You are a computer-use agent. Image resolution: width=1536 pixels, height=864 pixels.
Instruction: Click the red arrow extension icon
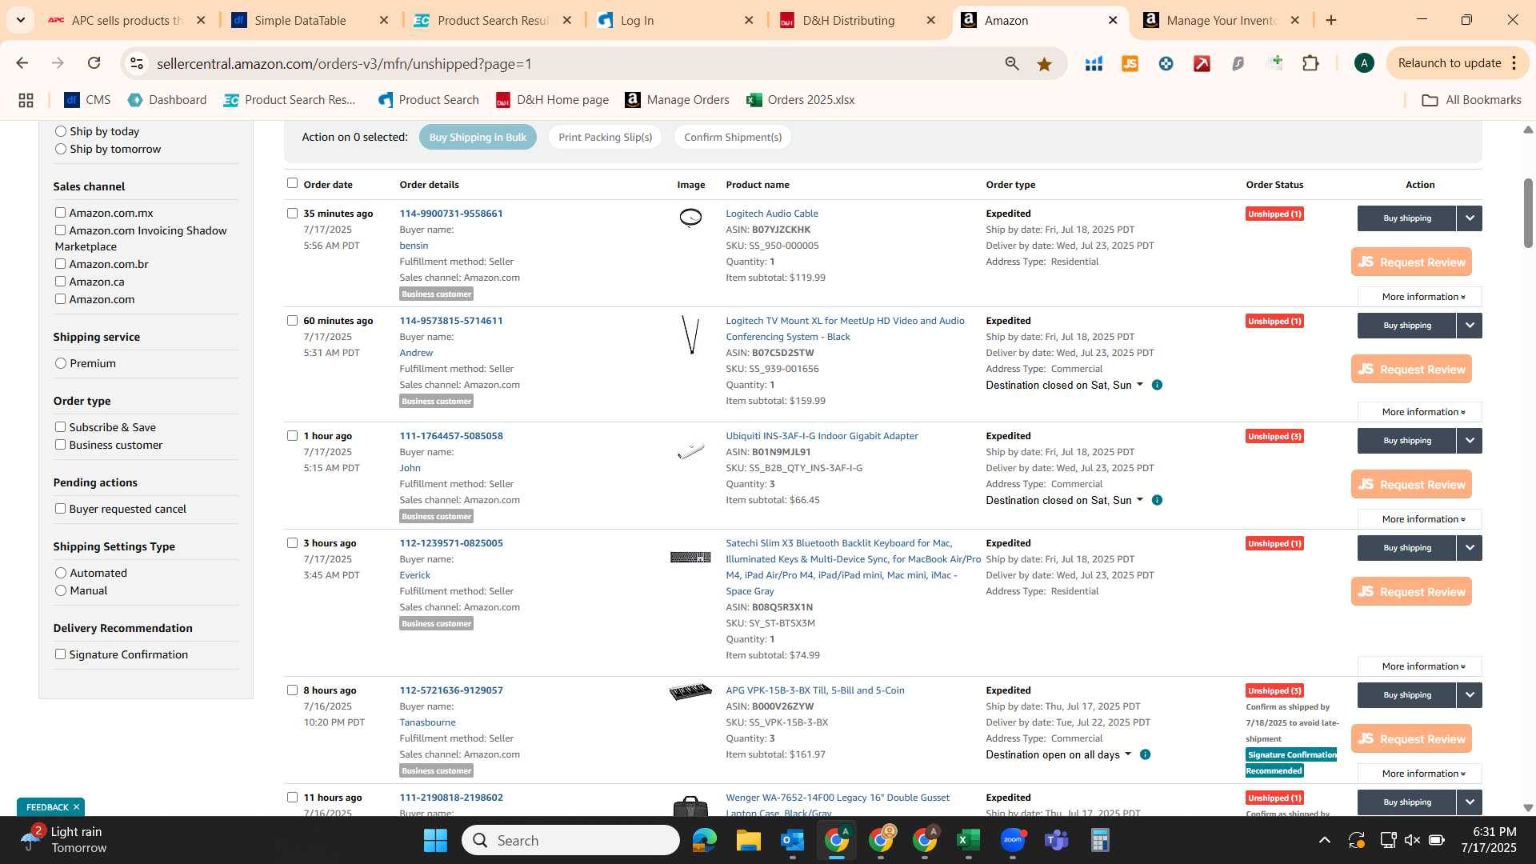(x=1202, y=64)
